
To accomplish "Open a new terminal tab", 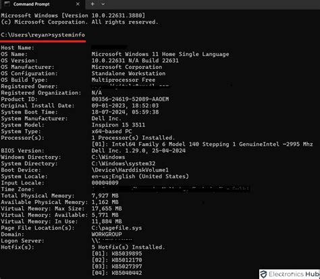I will 92,4.
